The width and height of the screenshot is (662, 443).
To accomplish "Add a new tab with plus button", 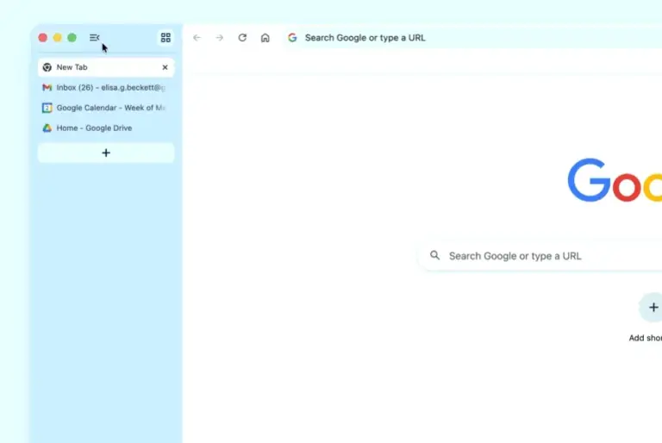I will 106,153.
